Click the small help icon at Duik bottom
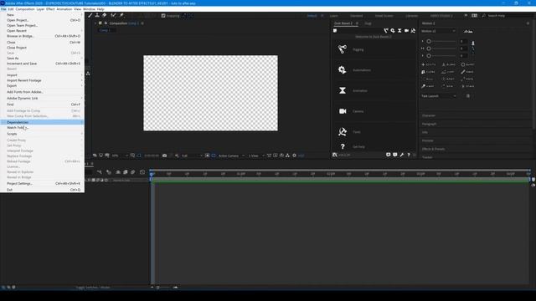 coord(409,155)
